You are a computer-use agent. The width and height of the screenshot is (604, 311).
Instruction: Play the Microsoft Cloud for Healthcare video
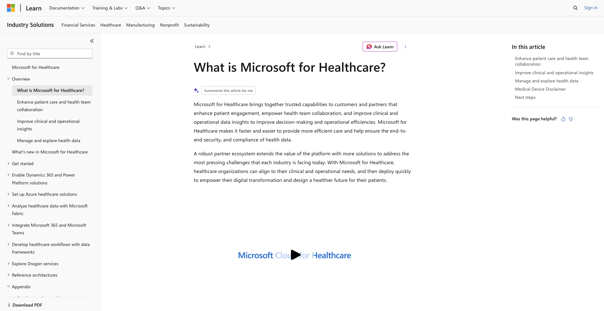tap(295, 255)
